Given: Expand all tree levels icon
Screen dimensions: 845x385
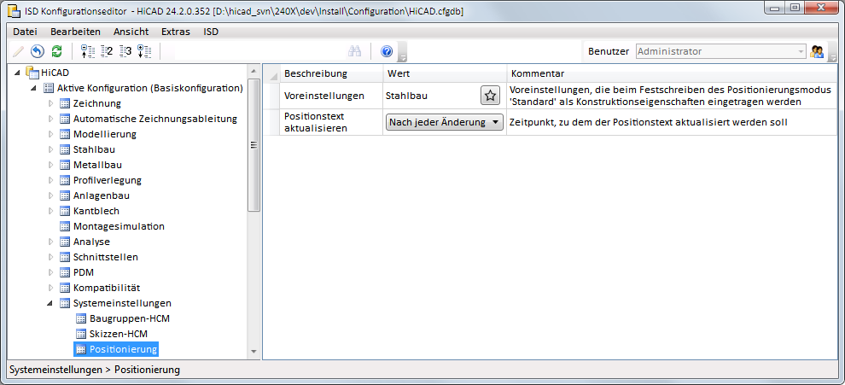Looking at the screenshot, I should pyautogui.click(x=144, y=51).
